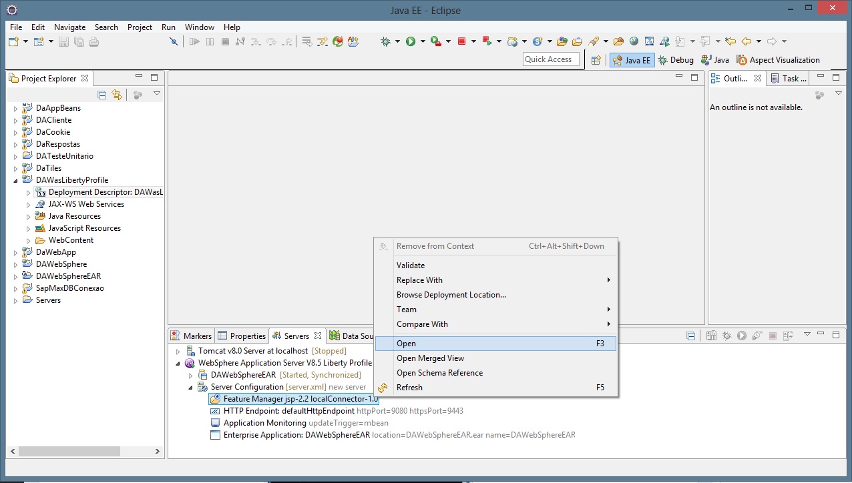Click Open Perspective icon beside Quick Access
The height and width of the screenshot is (483, 852).
click(x=596, y=60)
